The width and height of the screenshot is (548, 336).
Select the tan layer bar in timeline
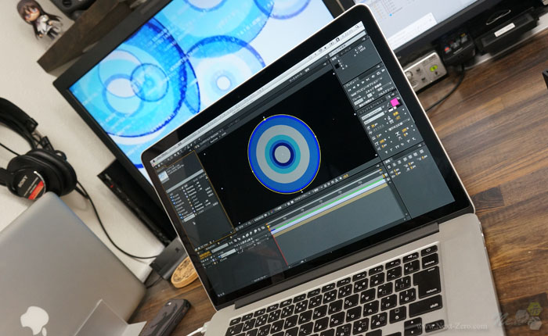point(330,209)
